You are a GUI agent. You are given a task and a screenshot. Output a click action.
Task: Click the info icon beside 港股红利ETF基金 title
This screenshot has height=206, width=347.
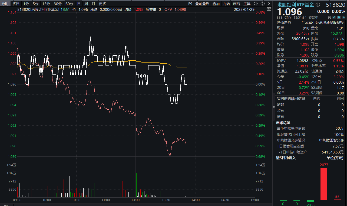pos(318,5)
